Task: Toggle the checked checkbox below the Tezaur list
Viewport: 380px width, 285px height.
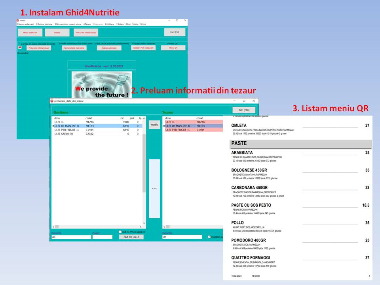Action: click(209, 237)
